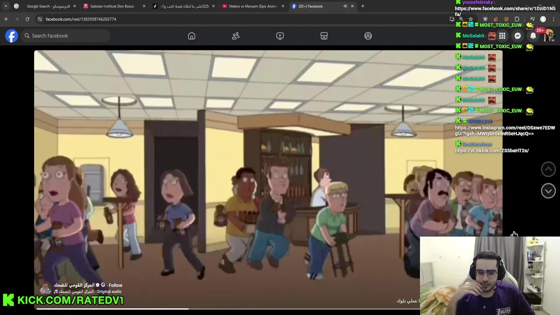This screenshot has width=560, height=315.
Task: Go back with browser back arrow
Action: pos(6,19)
